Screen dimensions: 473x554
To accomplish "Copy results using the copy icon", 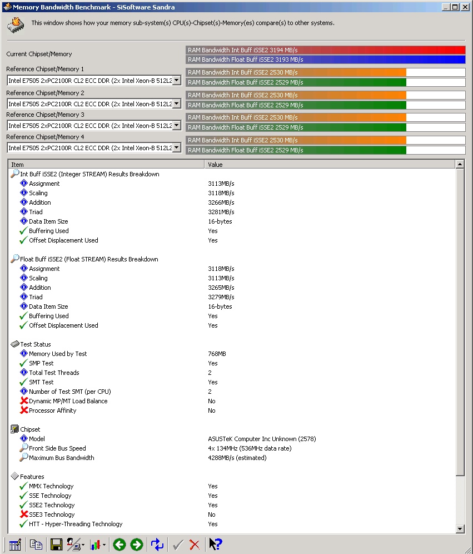I will click(36, 545).
